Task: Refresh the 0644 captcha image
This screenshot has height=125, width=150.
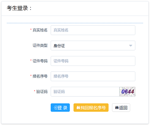Action: pos(127,92)
